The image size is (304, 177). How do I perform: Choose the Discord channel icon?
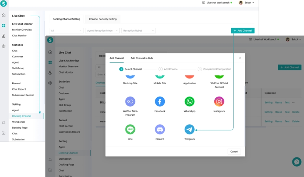[x=160, y=129]
